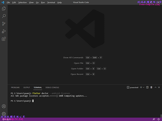Screen dimensions: 162x121
Task: Open the Explorer view in activity bar
Action: pyautogui.click(x=4, y=9)
